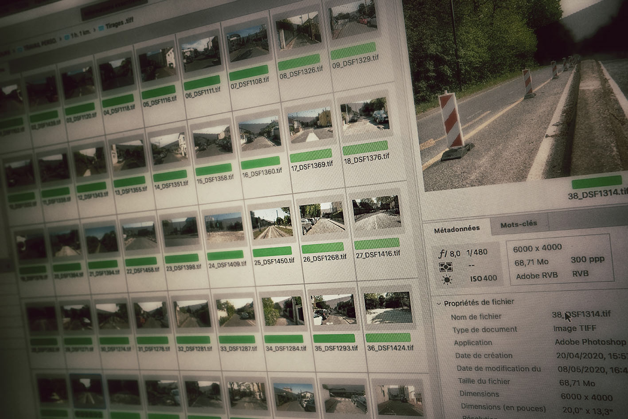Click the file name 38_DSF1314.tif below preview
Viewport: 628px width, 419px height.
pyautogui.click(x=598, y=193)
